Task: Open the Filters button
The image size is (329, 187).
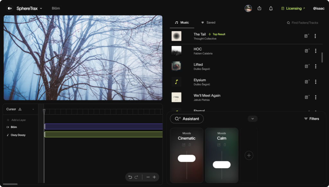Action: coord(312,118)
